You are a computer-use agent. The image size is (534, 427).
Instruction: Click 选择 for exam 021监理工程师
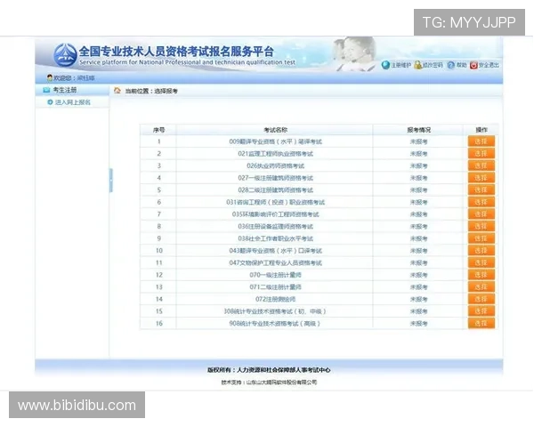[481, 154]
